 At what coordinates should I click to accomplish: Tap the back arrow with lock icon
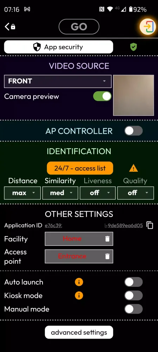[10, 26]
